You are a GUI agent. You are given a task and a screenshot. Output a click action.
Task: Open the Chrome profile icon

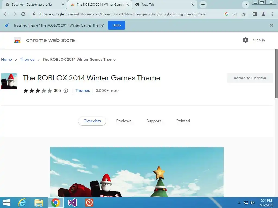(x=263, y=14)
